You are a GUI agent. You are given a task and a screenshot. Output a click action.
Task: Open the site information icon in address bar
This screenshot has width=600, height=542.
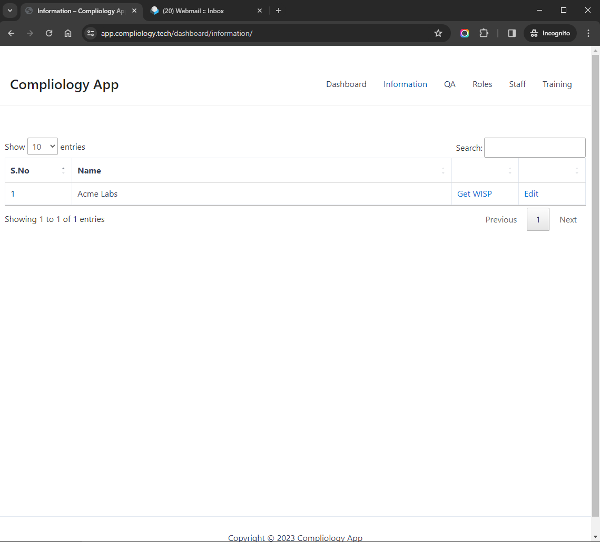point(91,33)
